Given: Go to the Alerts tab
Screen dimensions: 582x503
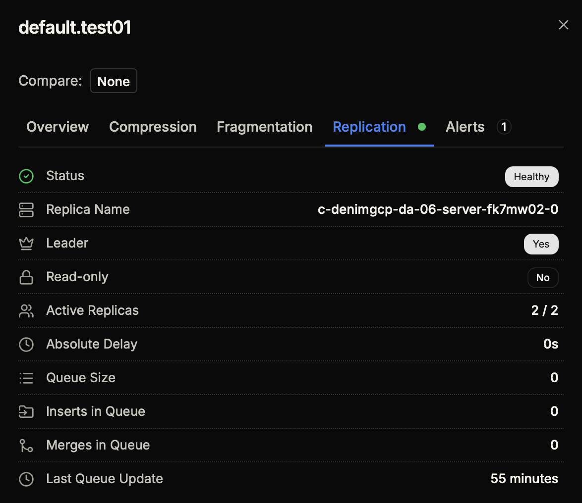Looking at the screenshot, I should click(x=465, y=127).
